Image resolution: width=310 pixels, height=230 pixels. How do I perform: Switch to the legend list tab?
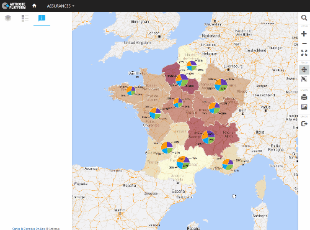(25, 18)
